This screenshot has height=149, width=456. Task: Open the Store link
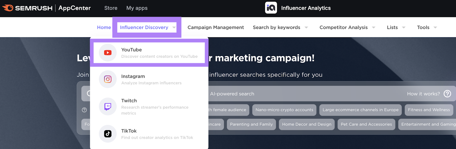[x=111, y=8]
